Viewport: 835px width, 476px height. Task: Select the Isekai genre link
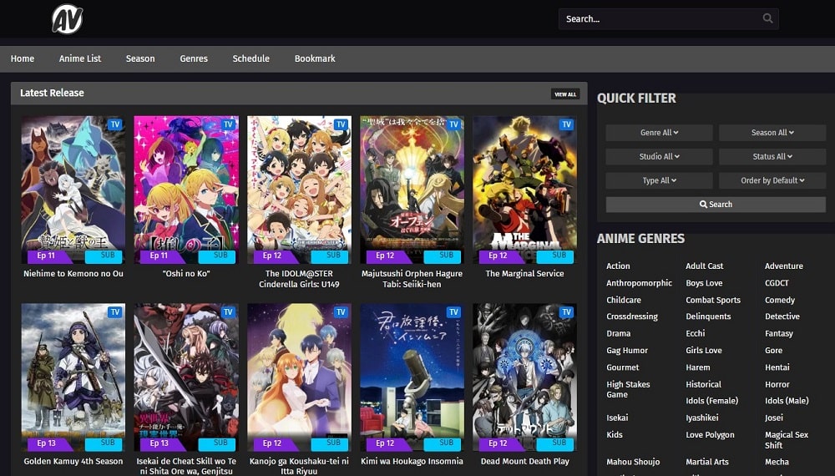tap(617, 418)
